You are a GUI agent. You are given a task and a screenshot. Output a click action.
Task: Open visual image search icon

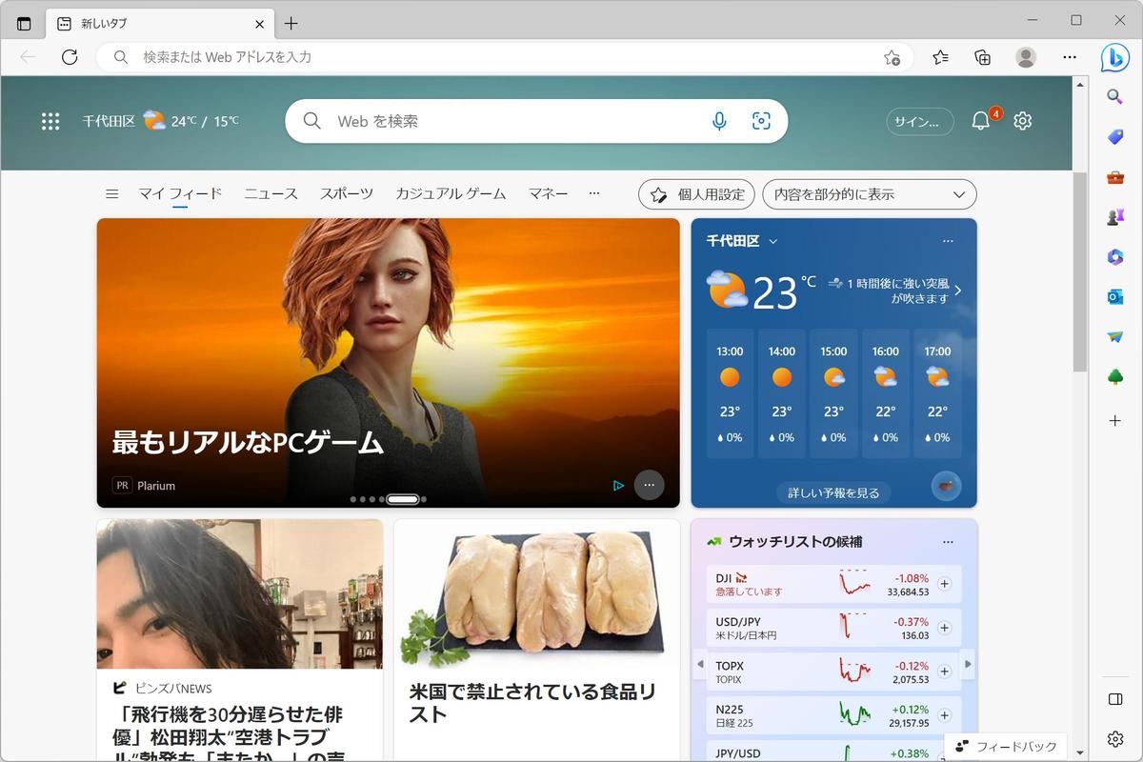tap(761, 121)
